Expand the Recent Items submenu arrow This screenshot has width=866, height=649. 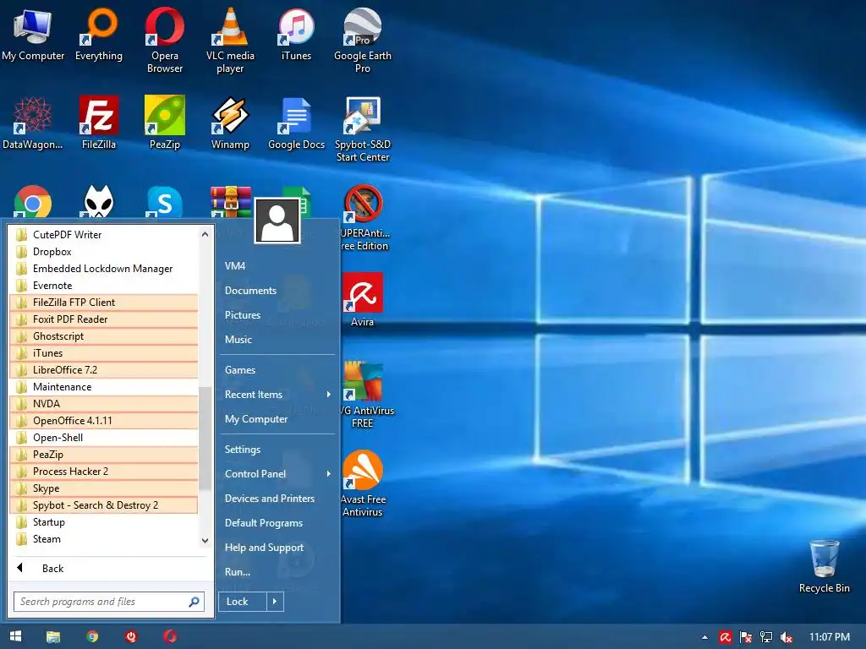329,394
